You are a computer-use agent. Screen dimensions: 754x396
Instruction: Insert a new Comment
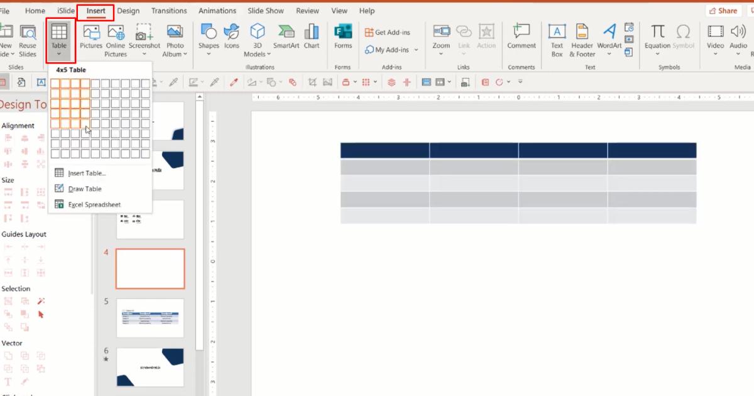point(522,37)
